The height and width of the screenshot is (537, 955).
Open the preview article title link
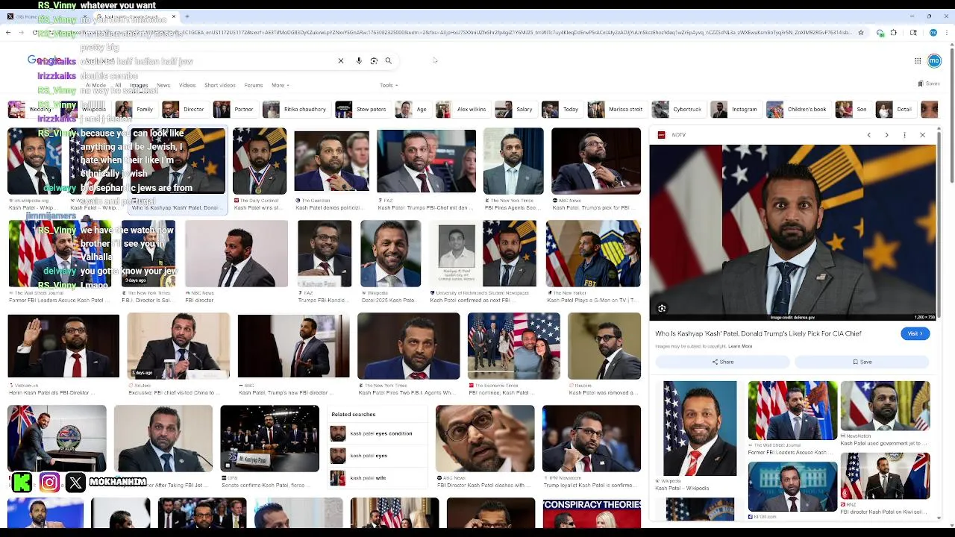point(758,333)
